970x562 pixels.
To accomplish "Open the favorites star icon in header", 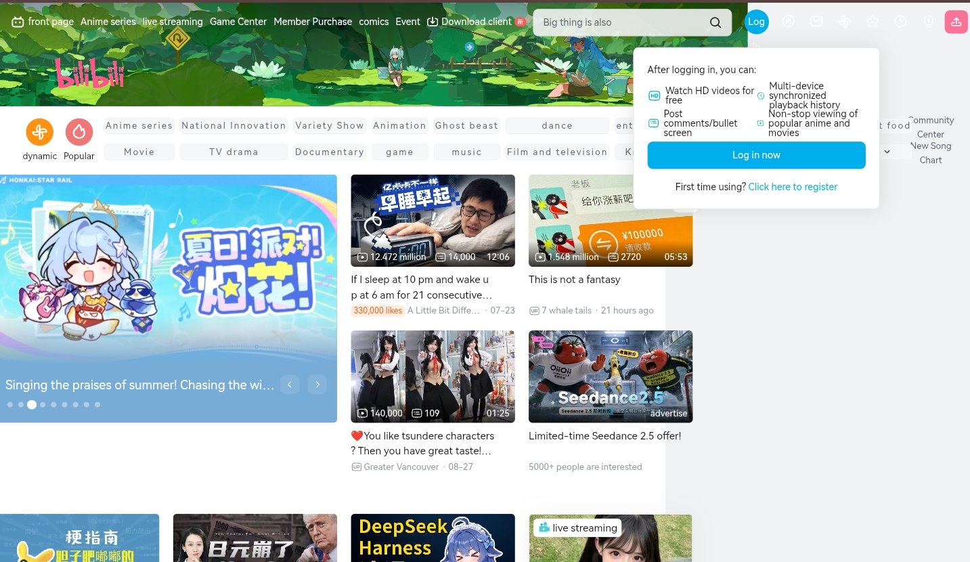I will pos(873,22).
